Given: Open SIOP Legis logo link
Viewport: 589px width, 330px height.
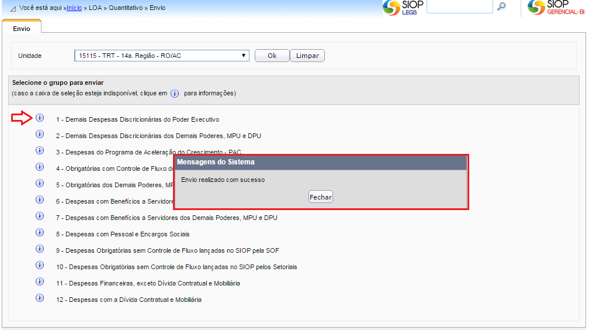Looking at the screenshot, I should 403,8.
